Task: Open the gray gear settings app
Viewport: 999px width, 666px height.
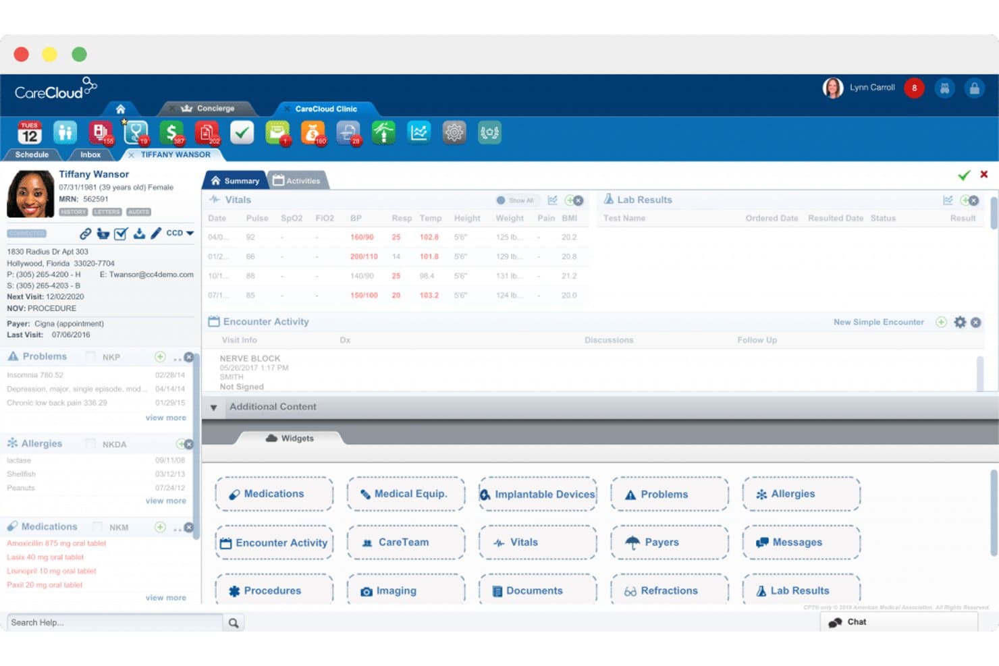Action: pyautogui.click(x=454, y=133)
